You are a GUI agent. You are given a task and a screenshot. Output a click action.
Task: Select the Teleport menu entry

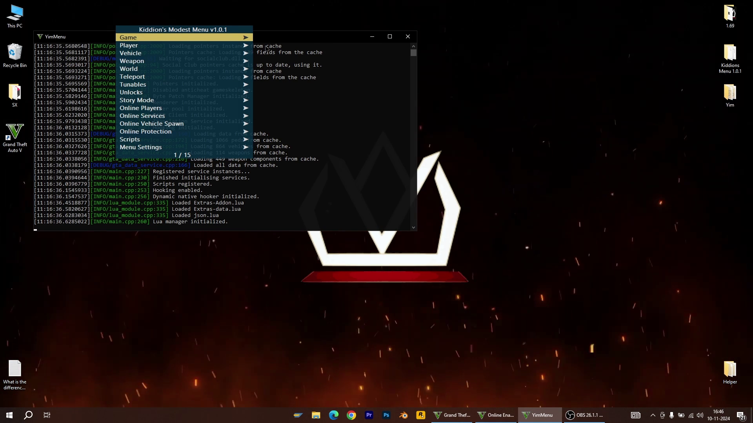(132, 77)
